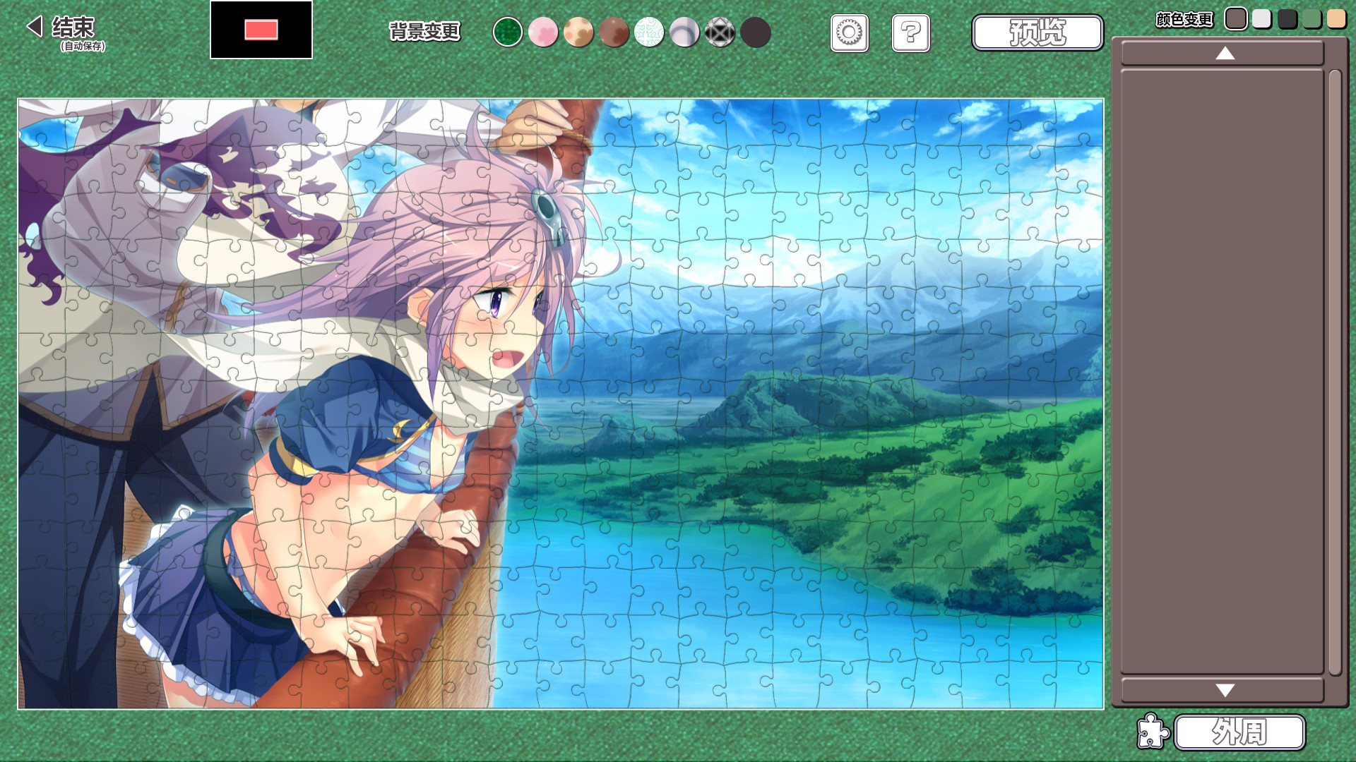
Task: Pick the green panel color swatch
Action: pyautogui.click(x=1312, y=18)
